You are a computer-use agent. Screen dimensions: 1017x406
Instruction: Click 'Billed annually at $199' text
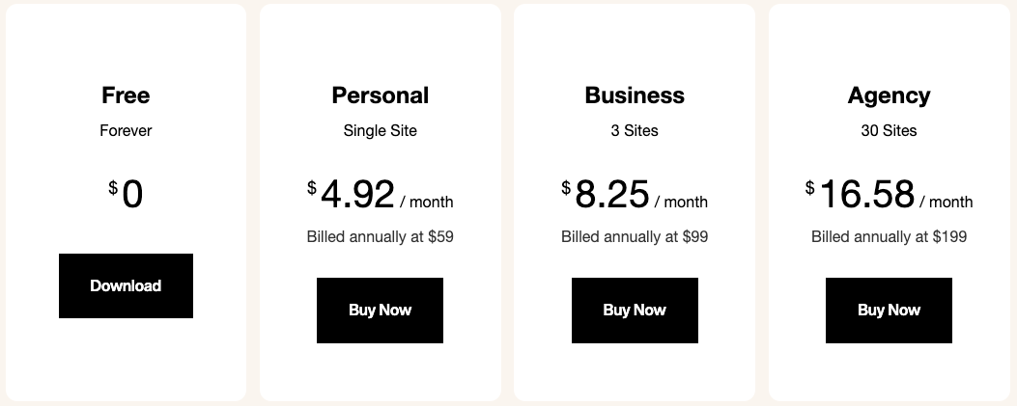click(x=889, y=237)
